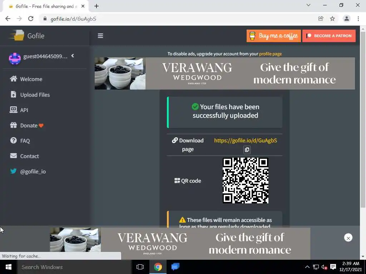Click the volume tray icon
Screen dimensions: 366x274
(324, 267)
